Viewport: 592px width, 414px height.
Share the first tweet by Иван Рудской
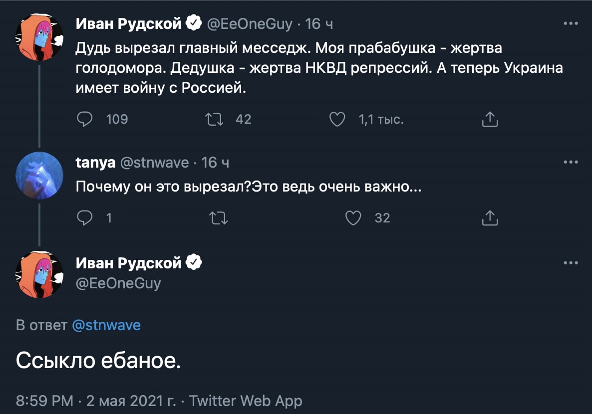point(490,119)
